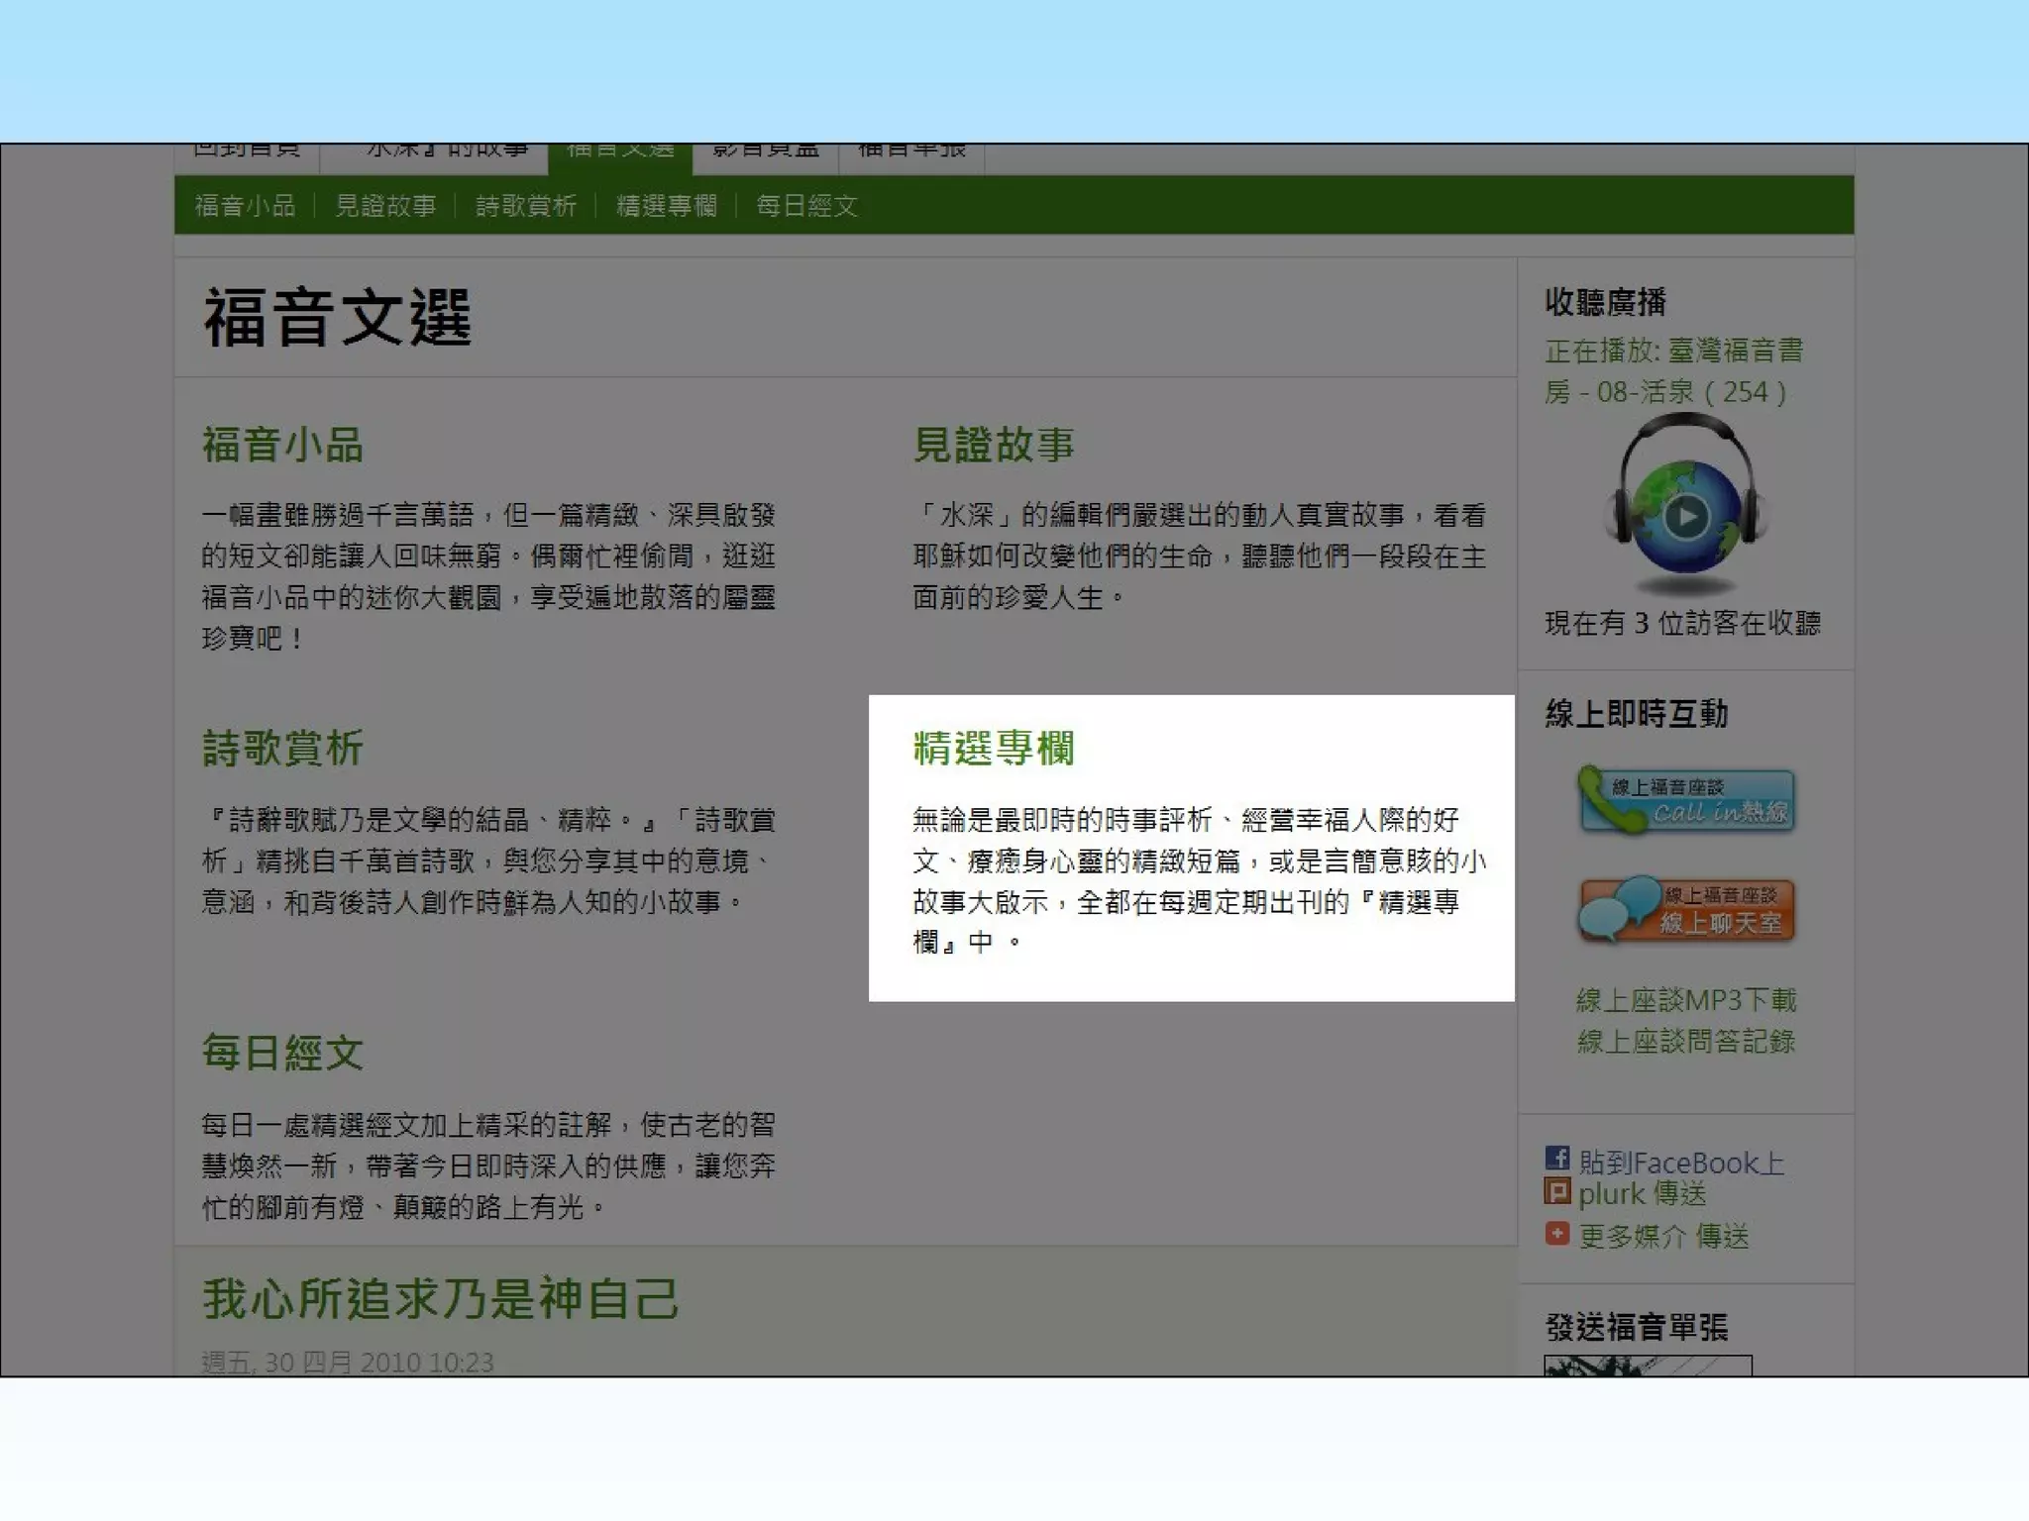The width and height of the screenshot is (2029, 1521).
Task: Click the red plus more media icon
Action: coord(1556,1234)
